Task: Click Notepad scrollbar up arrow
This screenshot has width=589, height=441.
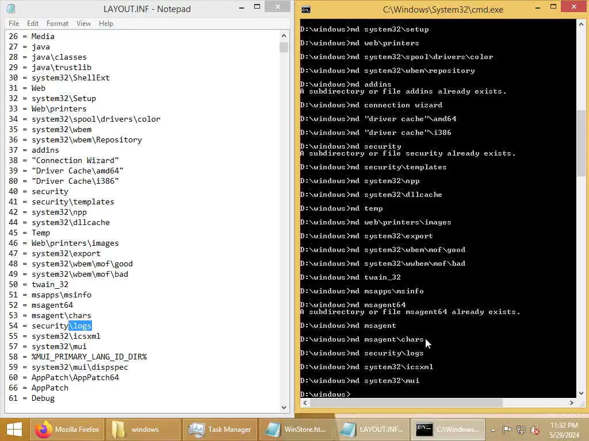Action: click(284, 36)
